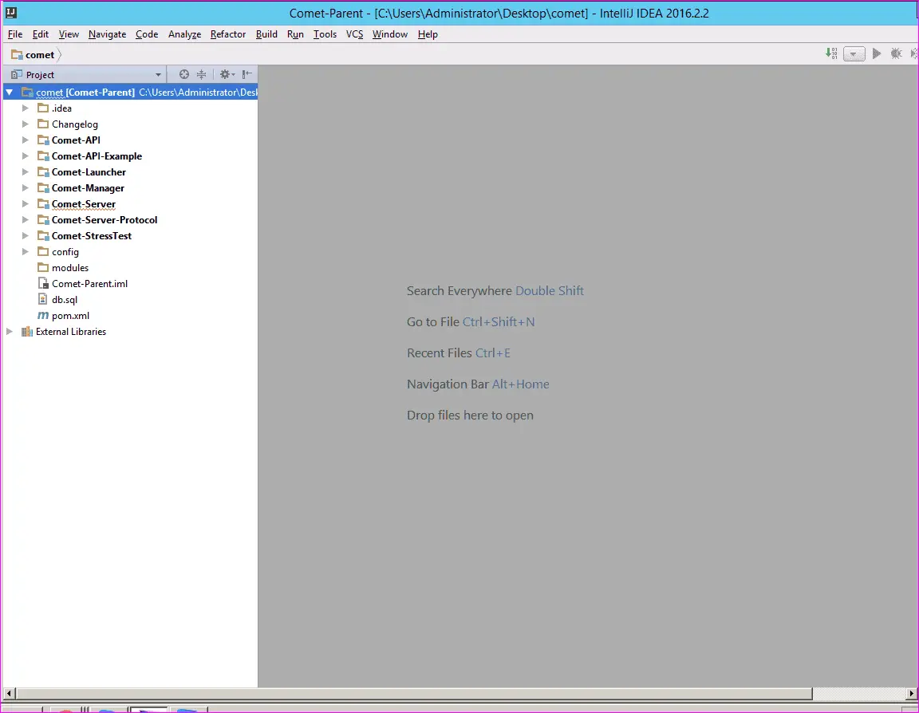Open the Tools menu
Screen dimensions: 919x713
[x=325, y=34]
